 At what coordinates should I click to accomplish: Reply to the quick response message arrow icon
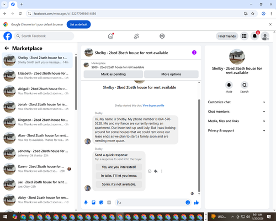tap(156, 171)
